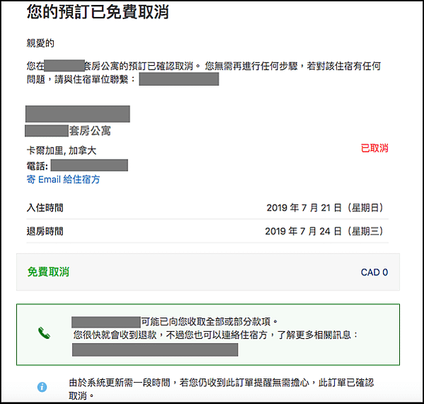Click the red 已取消 status label
424x404 pixels.
374,148
